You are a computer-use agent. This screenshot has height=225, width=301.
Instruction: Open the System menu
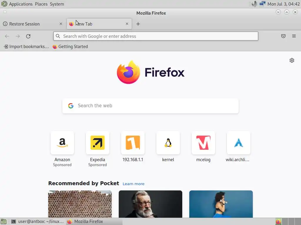pos(57,4)
